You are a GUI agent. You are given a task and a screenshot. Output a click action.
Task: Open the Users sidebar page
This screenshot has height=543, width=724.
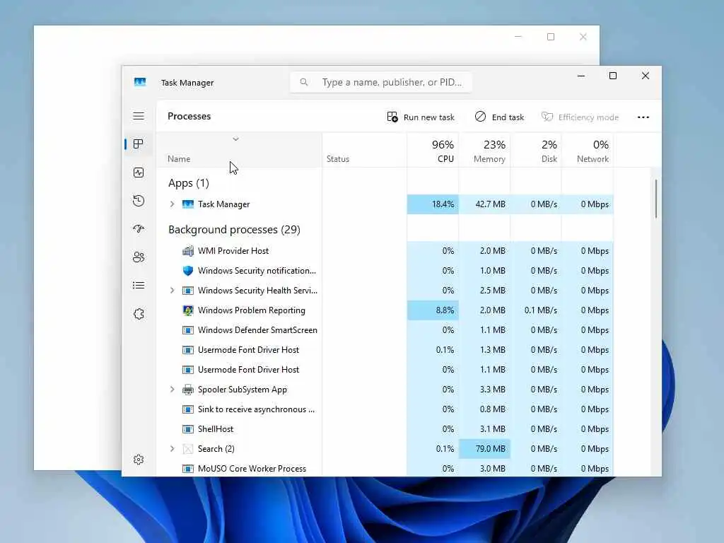139,257
